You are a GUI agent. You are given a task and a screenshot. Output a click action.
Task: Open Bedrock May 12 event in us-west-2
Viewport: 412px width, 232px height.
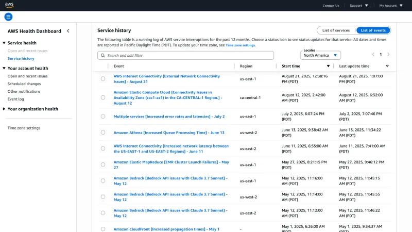170,197
